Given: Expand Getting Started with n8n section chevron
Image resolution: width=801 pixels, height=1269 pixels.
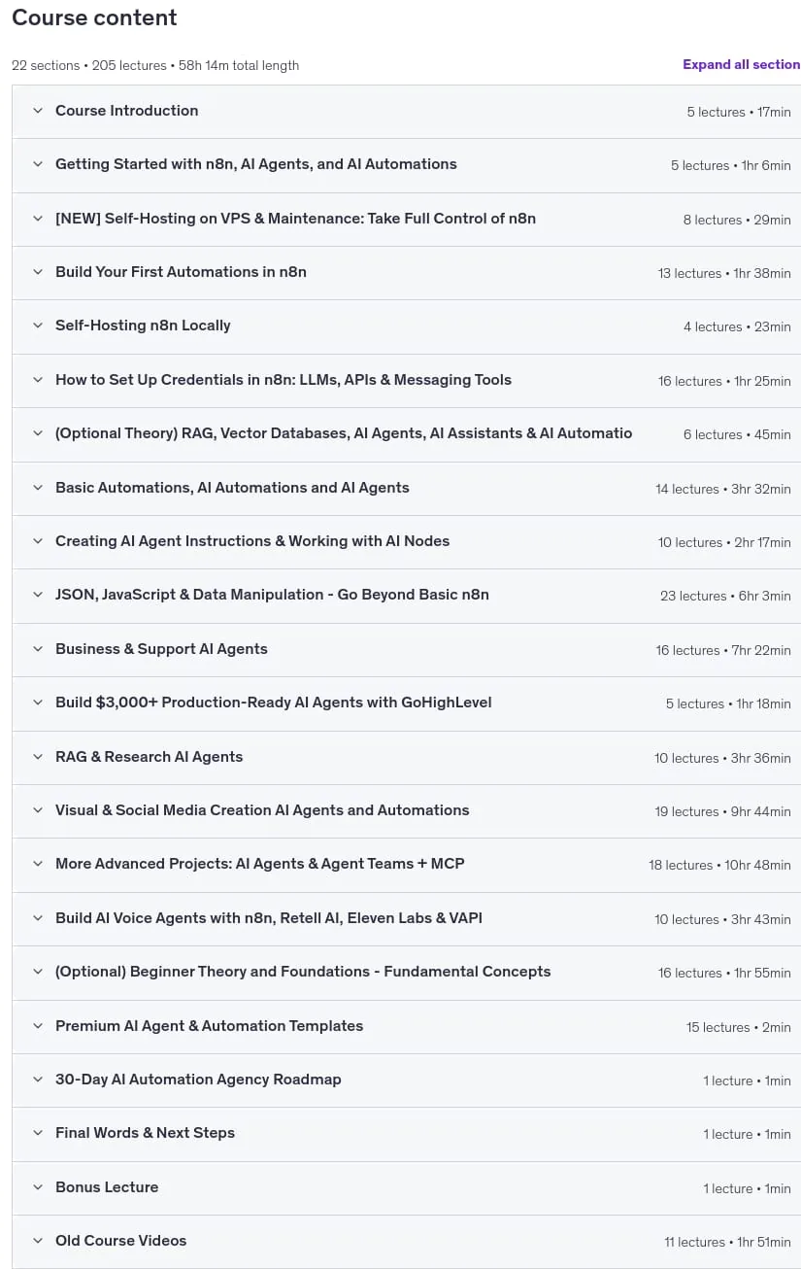Looking at the screenshot, I should pyautogui.click(x=38, y=164).
